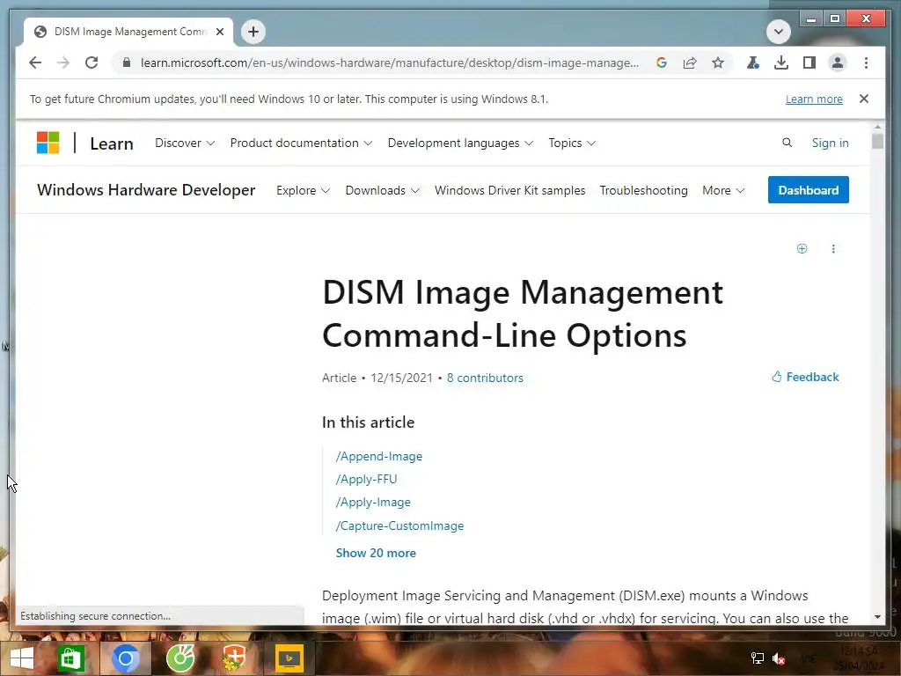Viewport: 901px width, 676px height.
Task: Click the page scrollbar up arrow
Action: click(x=877, y=127)
